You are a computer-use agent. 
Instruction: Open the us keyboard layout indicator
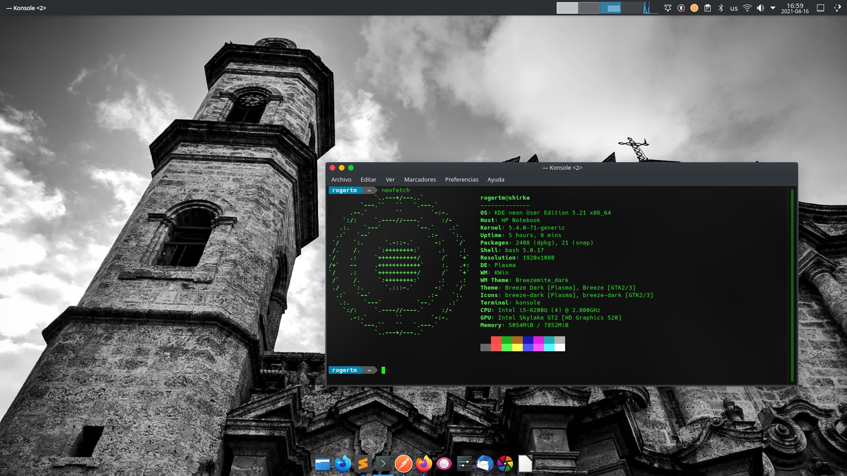(x=734, y=8)
